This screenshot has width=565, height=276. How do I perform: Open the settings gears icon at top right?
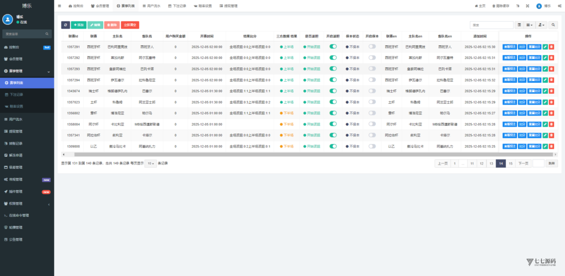pos(559,6)
